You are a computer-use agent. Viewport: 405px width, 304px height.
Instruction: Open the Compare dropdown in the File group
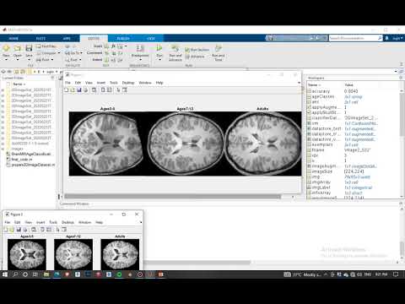coord(59,53)
